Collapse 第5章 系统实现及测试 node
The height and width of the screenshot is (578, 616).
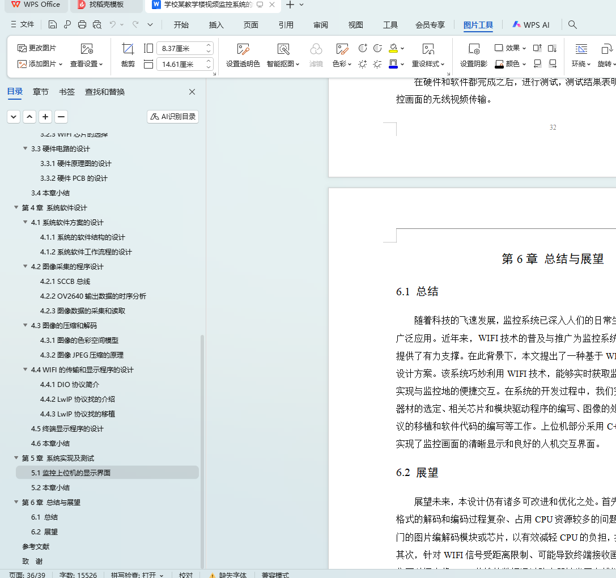tap(16, 458)
